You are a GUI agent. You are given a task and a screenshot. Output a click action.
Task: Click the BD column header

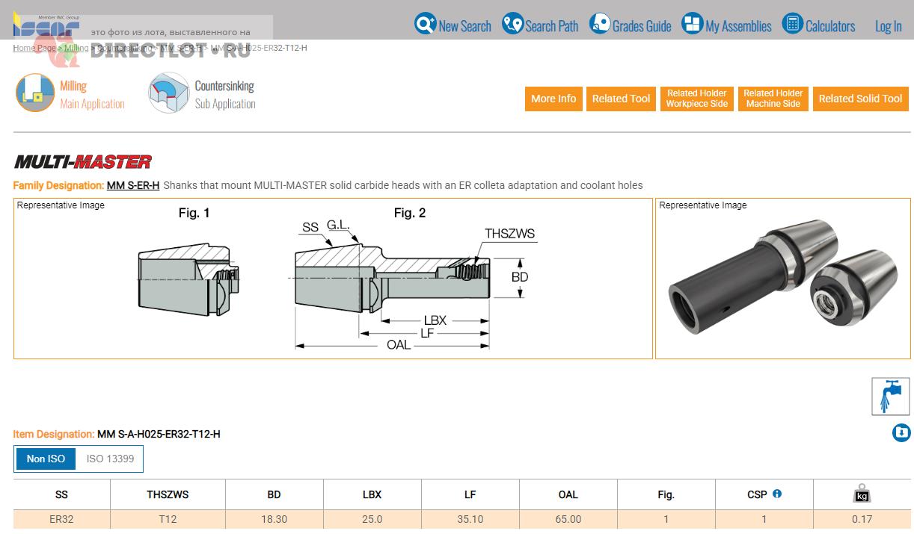coord(274,494)
